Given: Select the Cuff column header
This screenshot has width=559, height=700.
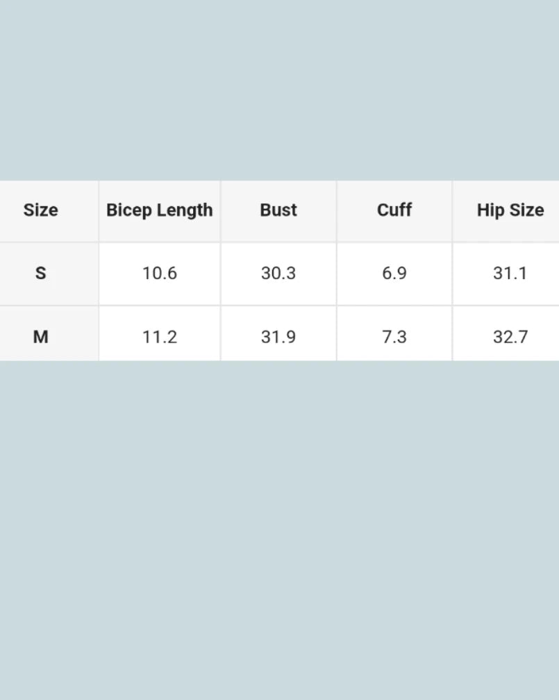Looking at the screenshot, I should 394,210.
